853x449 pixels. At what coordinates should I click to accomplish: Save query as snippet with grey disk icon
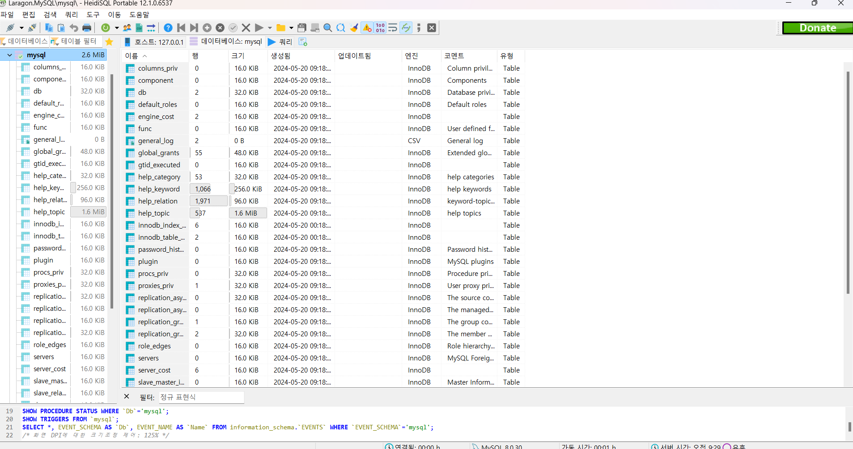pos(315,28)
